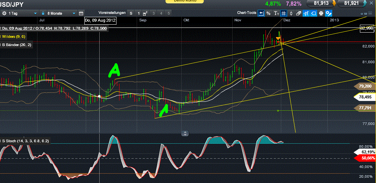Click the print chart icon
Image resolution: width=376 pixels, height=183 pixels.
tap(321, 13)
